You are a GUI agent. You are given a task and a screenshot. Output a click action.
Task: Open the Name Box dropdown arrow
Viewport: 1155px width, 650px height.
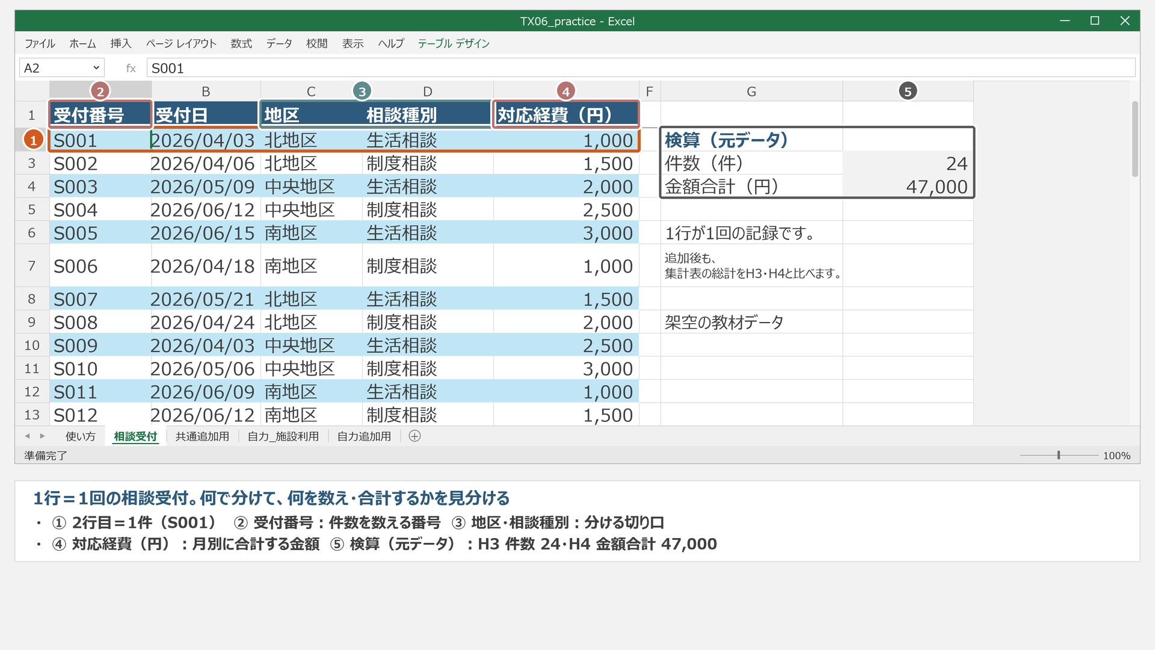pyautogui.click(x=96, y=68)
